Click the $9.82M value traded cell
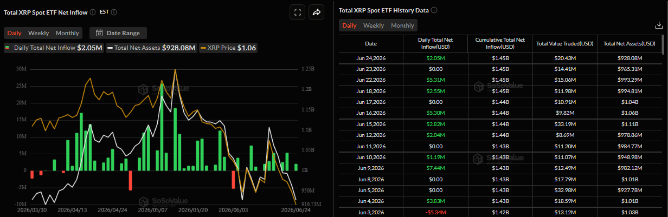668x217 pixels. pyautogui.click(x=564, y=113)
